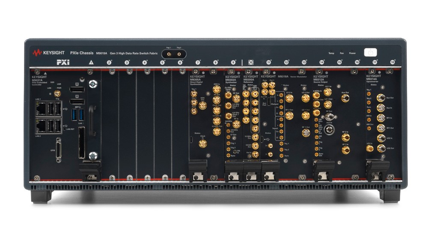428x230 pixels.
Task: Click the LAN 2 Ethernet port
Action: [x=41, y=126]
